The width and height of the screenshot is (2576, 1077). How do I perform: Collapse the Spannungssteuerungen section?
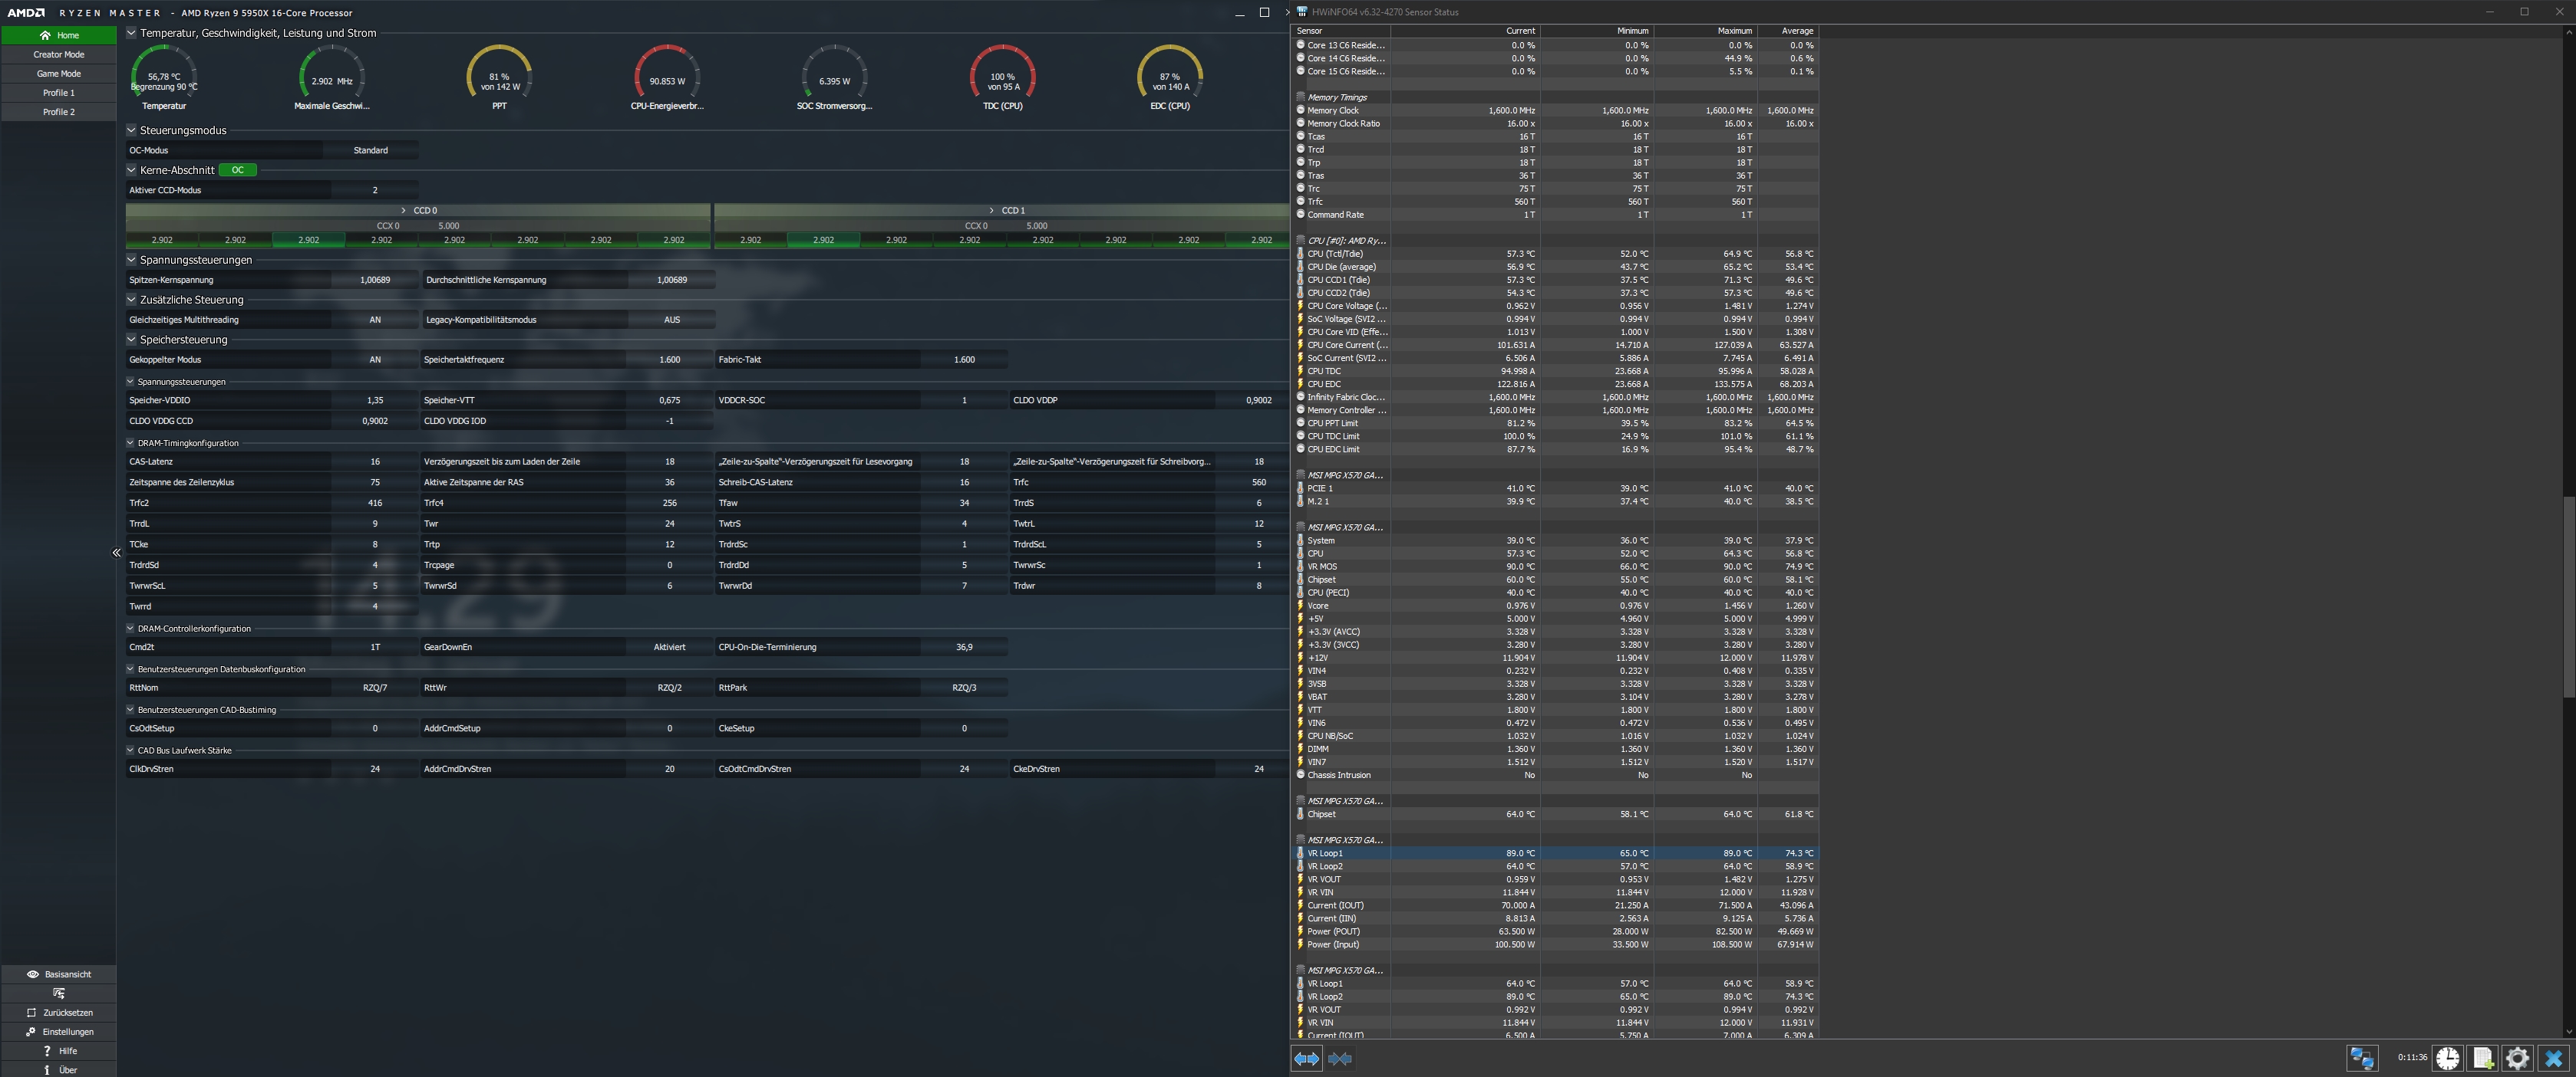131,260
